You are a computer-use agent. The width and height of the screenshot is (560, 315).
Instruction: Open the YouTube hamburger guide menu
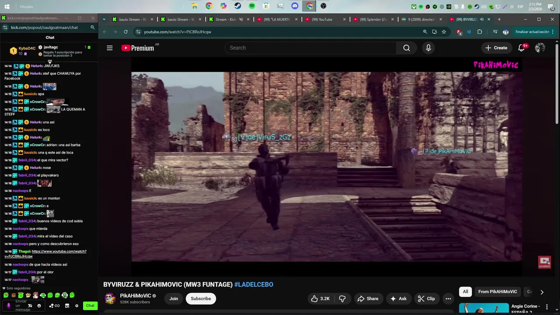110,48
